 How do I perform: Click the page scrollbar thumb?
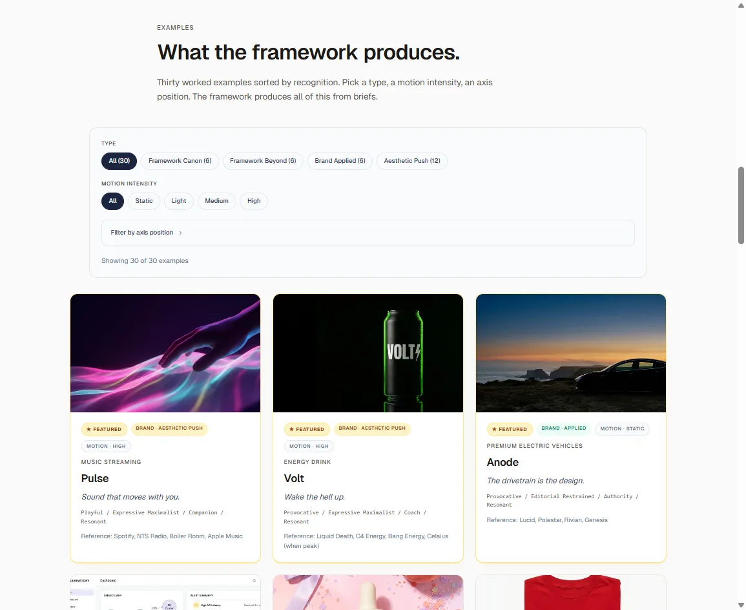click(x=741, y=205)
